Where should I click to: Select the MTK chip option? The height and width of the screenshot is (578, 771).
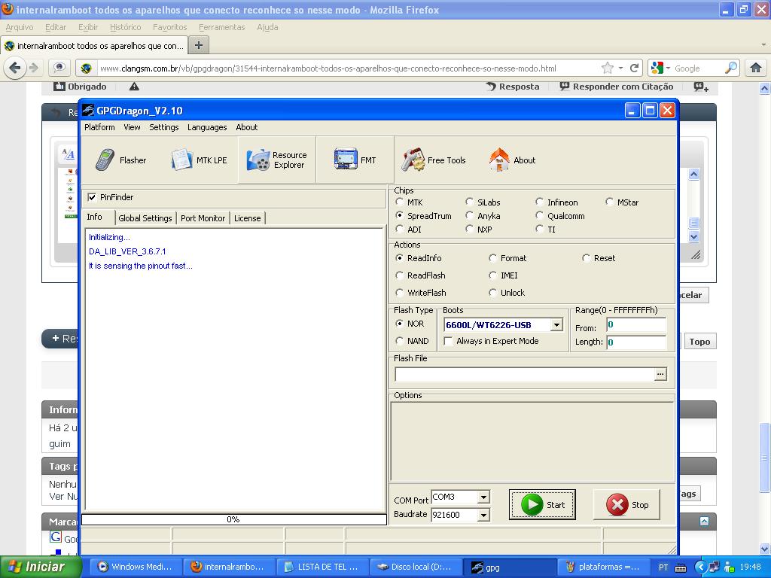click(x=399, y=202)
